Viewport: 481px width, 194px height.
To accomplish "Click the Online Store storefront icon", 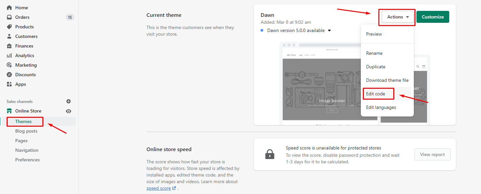I will (9, 111).
